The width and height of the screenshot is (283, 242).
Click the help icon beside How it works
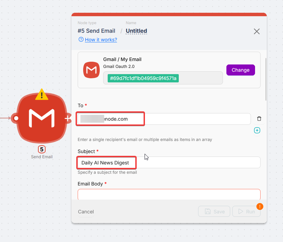pyautogui.click(x=80, y=40)
